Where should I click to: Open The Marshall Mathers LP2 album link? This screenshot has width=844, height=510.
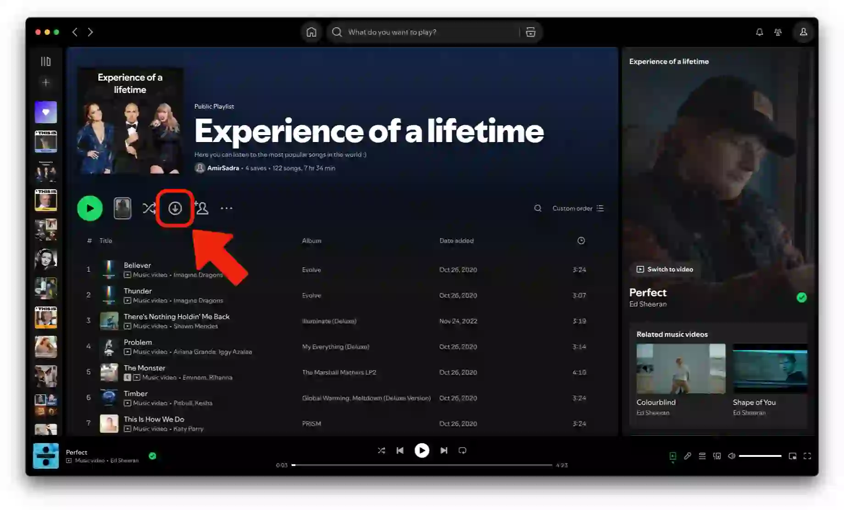[x=339, y=373]
